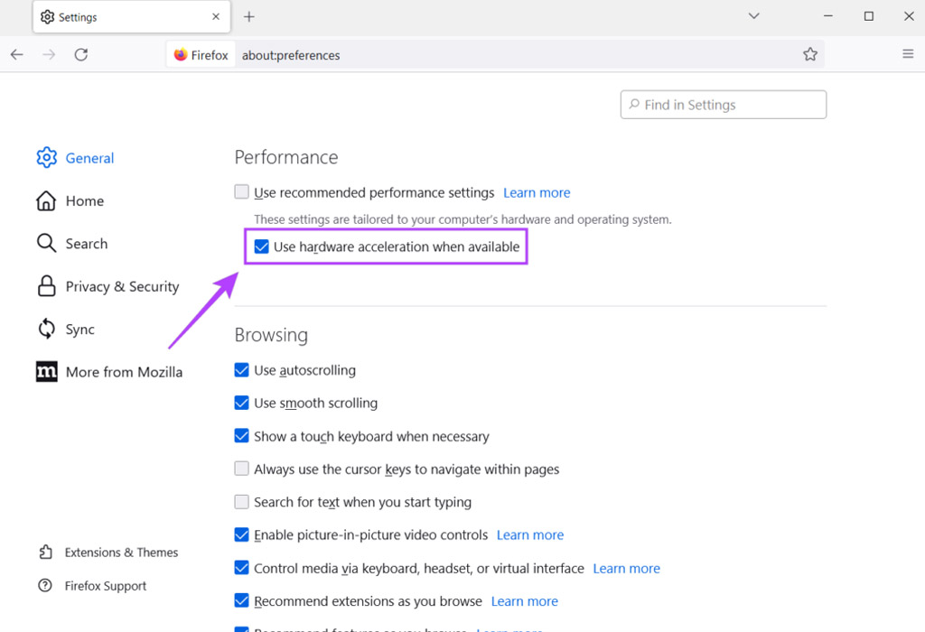Click the back navigation arrow

click(16, 55)
